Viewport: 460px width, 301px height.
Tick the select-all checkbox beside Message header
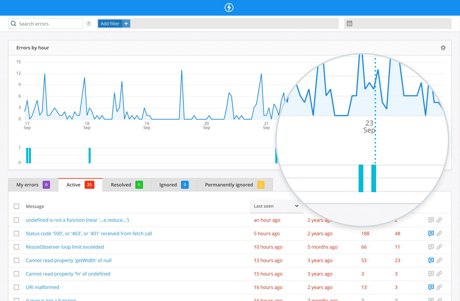(x=16, y=206)
